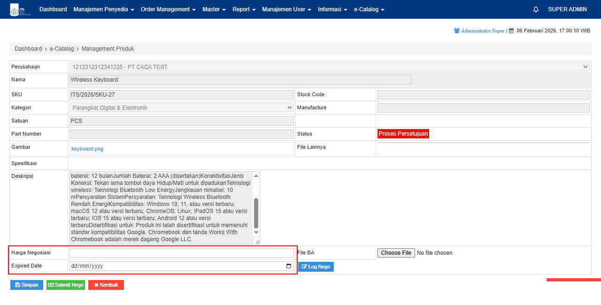The height and width of the screenshot is (305, 601).
Task: Click the Harga Negosiasi input field
Action: pyautogui.click(x=181, y=253)
